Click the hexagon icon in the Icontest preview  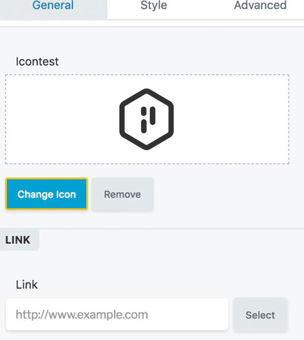point(146,119)
